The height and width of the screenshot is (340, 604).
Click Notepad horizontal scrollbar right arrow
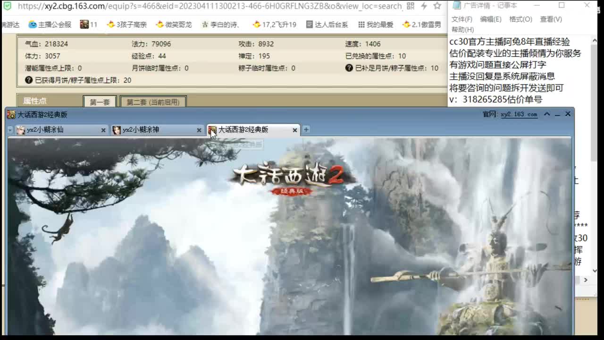click(x=586, y=280)
